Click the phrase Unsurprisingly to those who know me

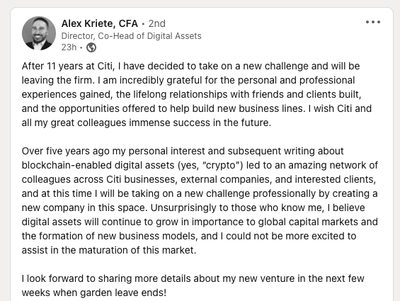[x=237, y=208]
